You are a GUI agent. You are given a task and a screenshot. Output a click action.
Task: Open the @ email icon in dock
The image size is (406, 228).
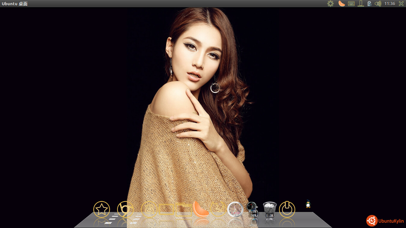click(x=149, y=209)
